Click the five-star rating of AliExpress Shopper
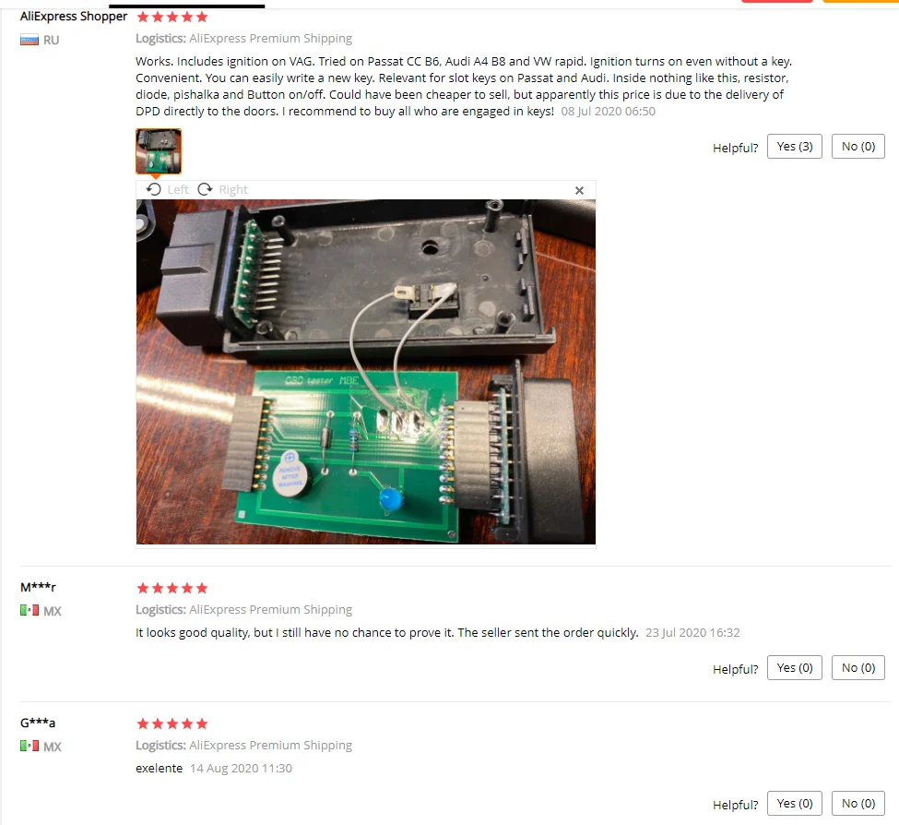The image size is (899, 825). tap(172, 18)
